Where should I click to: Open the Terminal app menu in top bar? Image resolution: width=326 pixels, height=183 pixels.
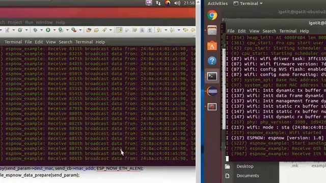click(x=248, y=4)
